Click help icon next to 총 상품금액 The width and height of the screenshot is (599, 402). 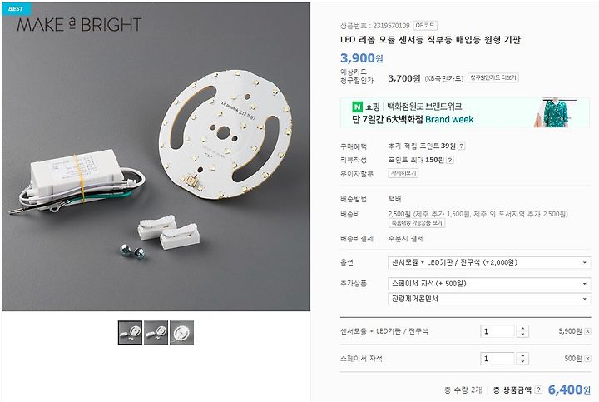tap(538, 390)
